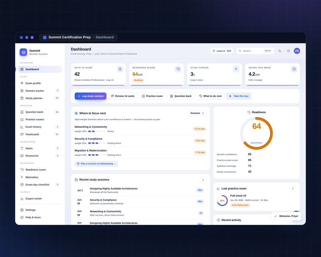This screenshot has height=257, width=321.
Task: Select Practice exams in the sidebar
Action: pos(40,120)
